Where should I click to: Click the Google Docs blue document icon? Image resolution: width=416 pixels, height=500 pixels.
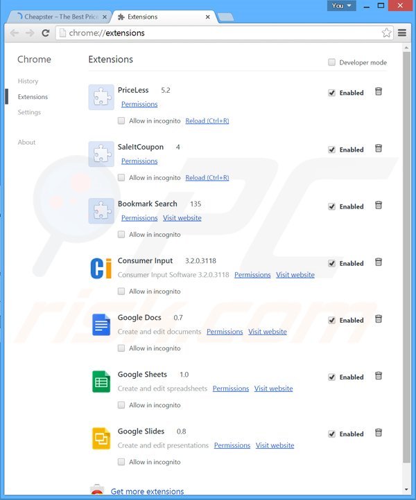(101, 325)
